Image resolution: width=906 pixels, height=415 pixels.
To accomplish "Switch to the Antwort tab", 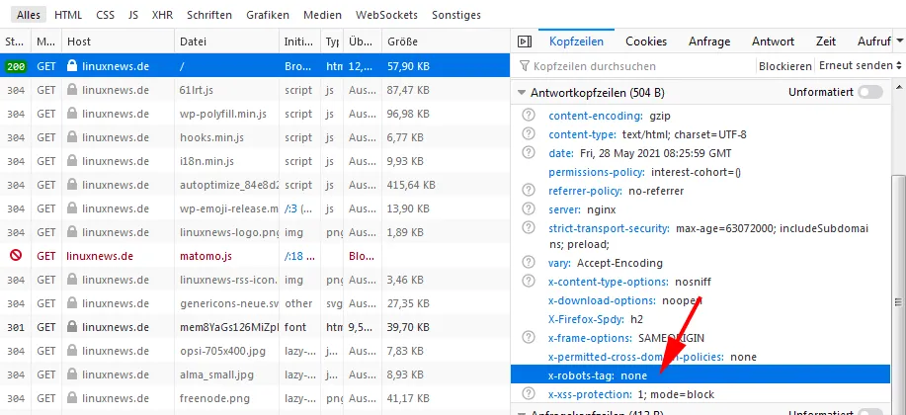I will tap(773, 41).
